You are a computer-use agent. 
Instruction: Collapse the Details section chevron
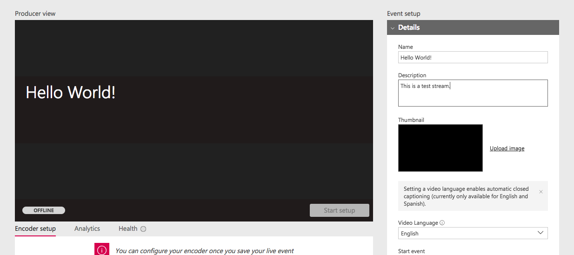(x=393, y=28)
